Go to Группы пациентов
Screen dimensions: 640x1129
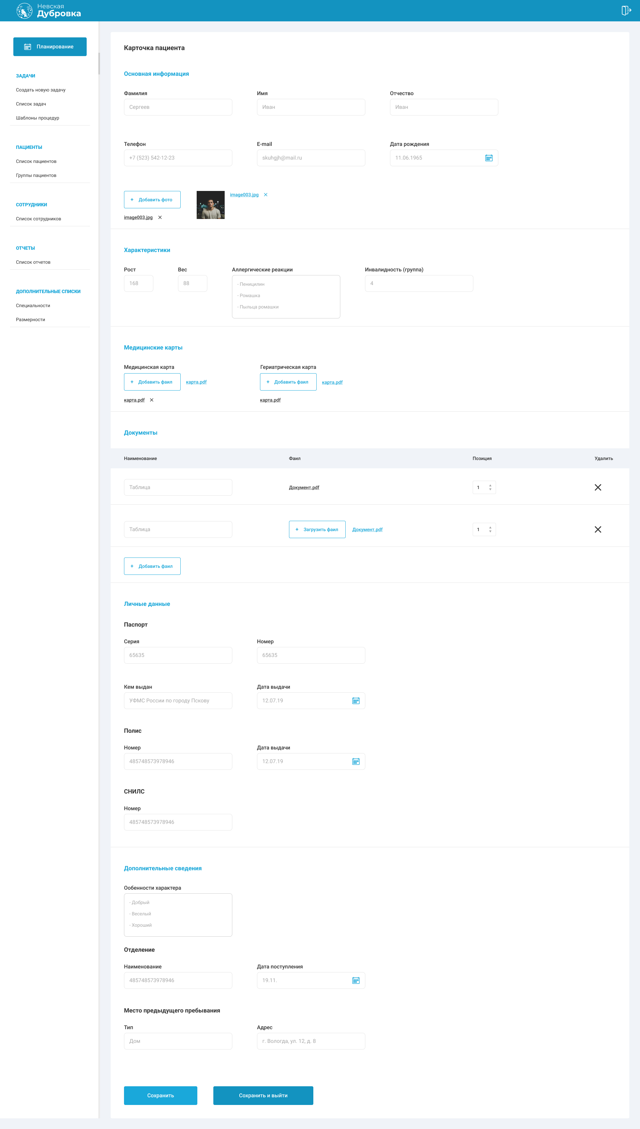36,176
